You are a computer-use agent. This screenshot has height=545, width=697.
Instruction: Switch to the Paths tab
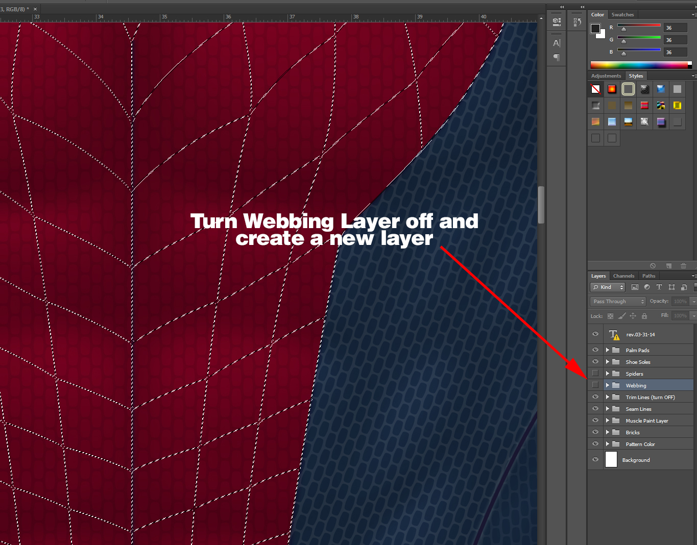[x=648, y=276]
